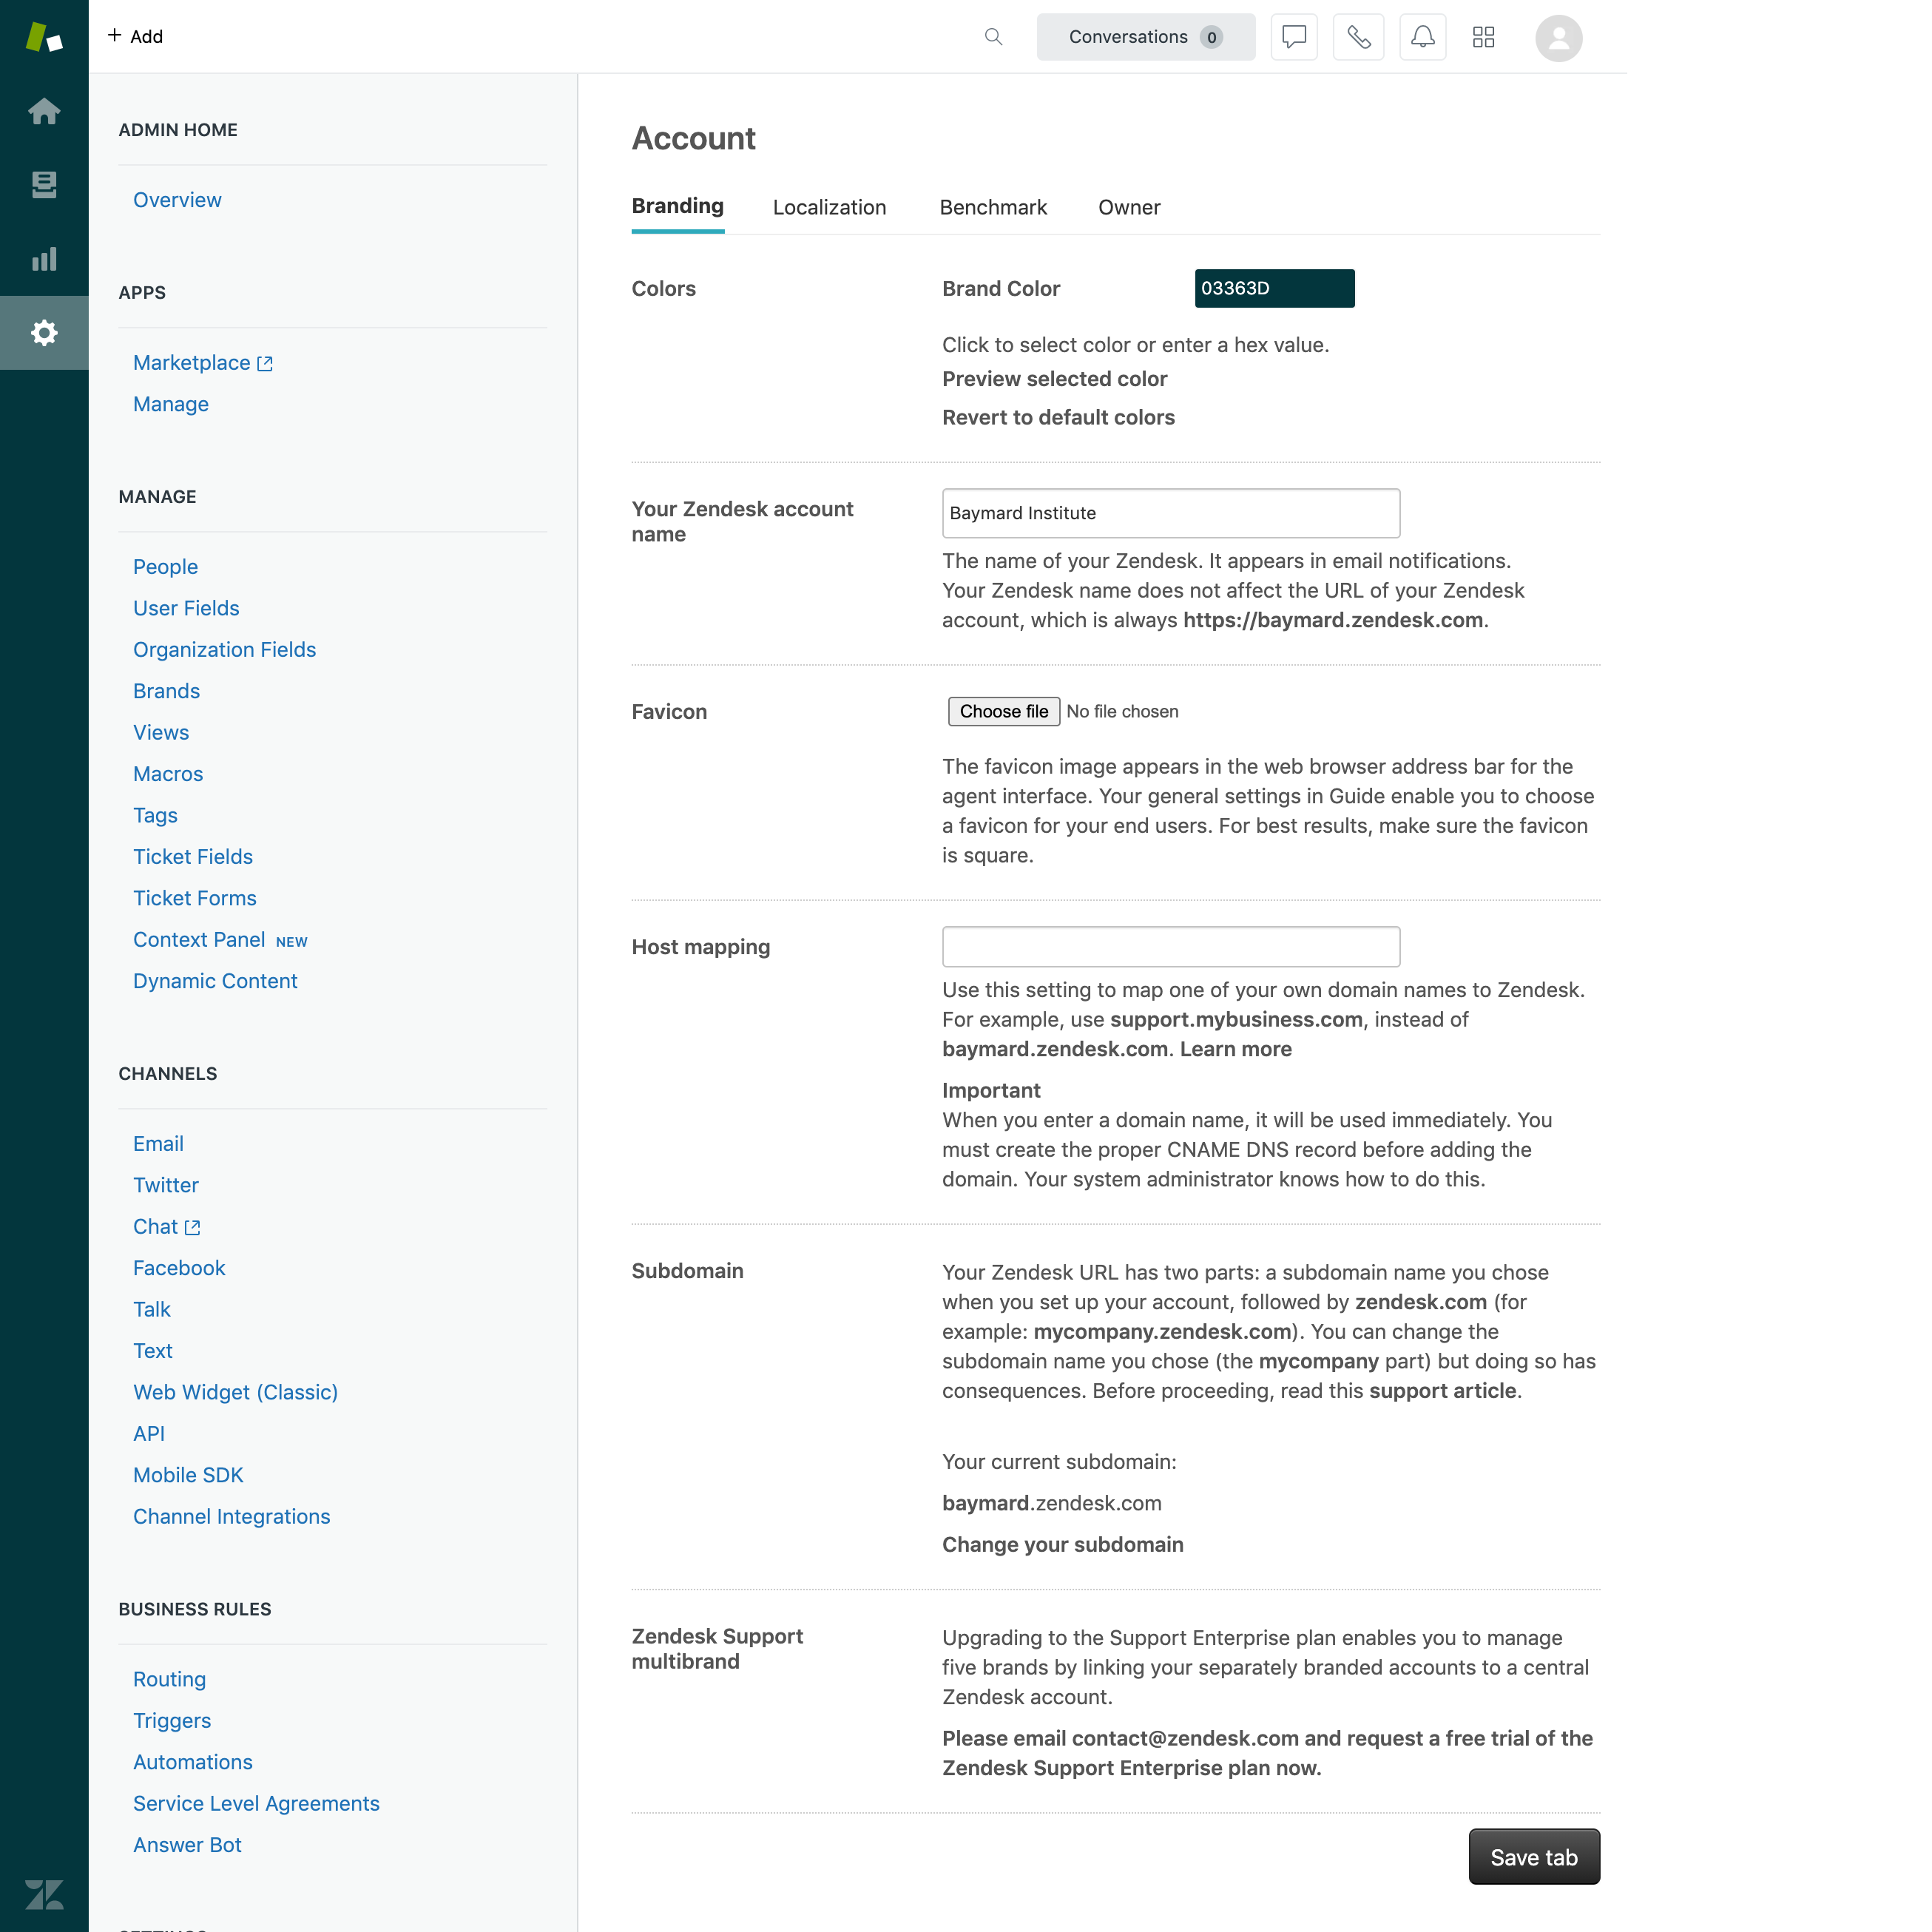Switch to the Localization tab
The height and width of the screenshot is (1932, 1932).
point(829,207)
